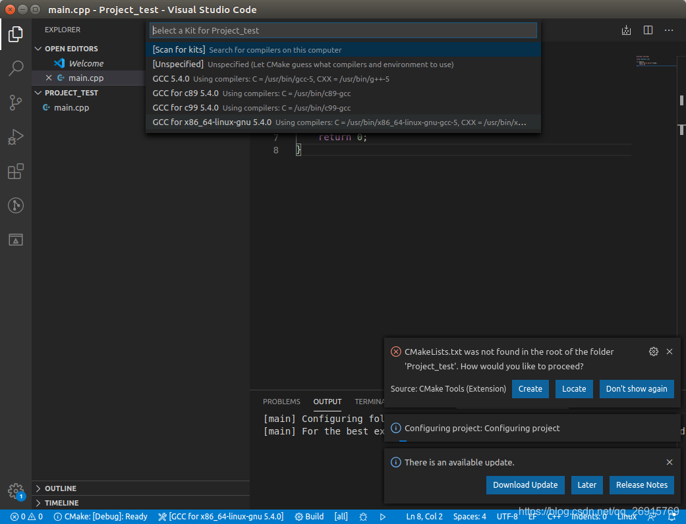
Task: Open the Source Control view icon
Action: coord(16,102)
